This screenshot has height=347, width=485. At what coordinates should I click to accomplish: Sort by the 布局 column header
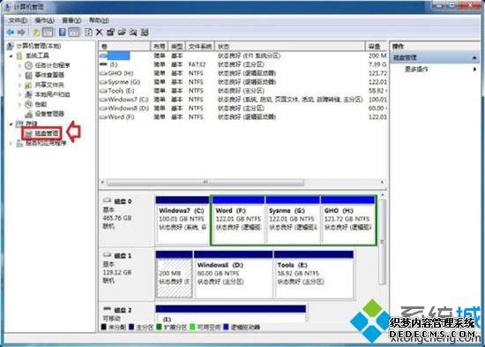[x=160, y=47]
